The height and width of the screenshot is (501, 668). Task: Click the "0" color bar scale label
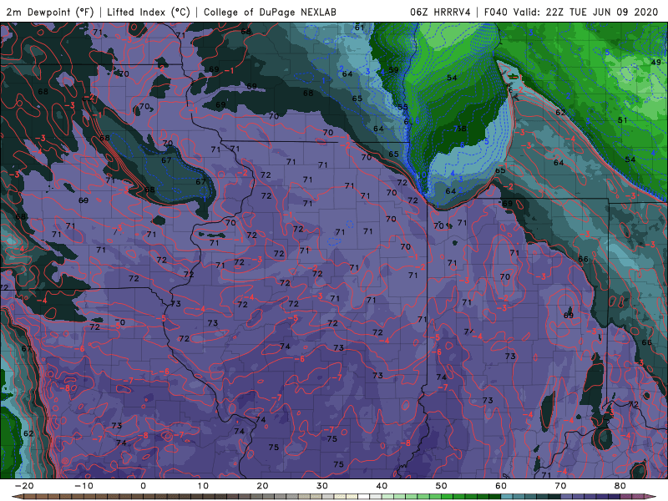(x=143, y=486)
